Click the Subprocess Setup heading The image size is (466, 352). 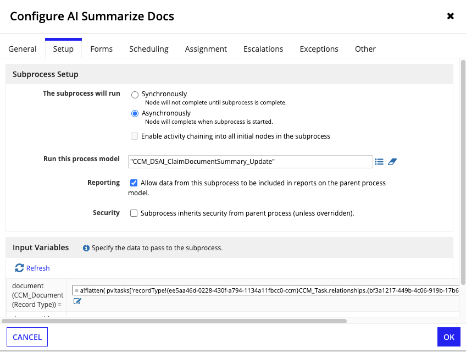click(46, 74)
